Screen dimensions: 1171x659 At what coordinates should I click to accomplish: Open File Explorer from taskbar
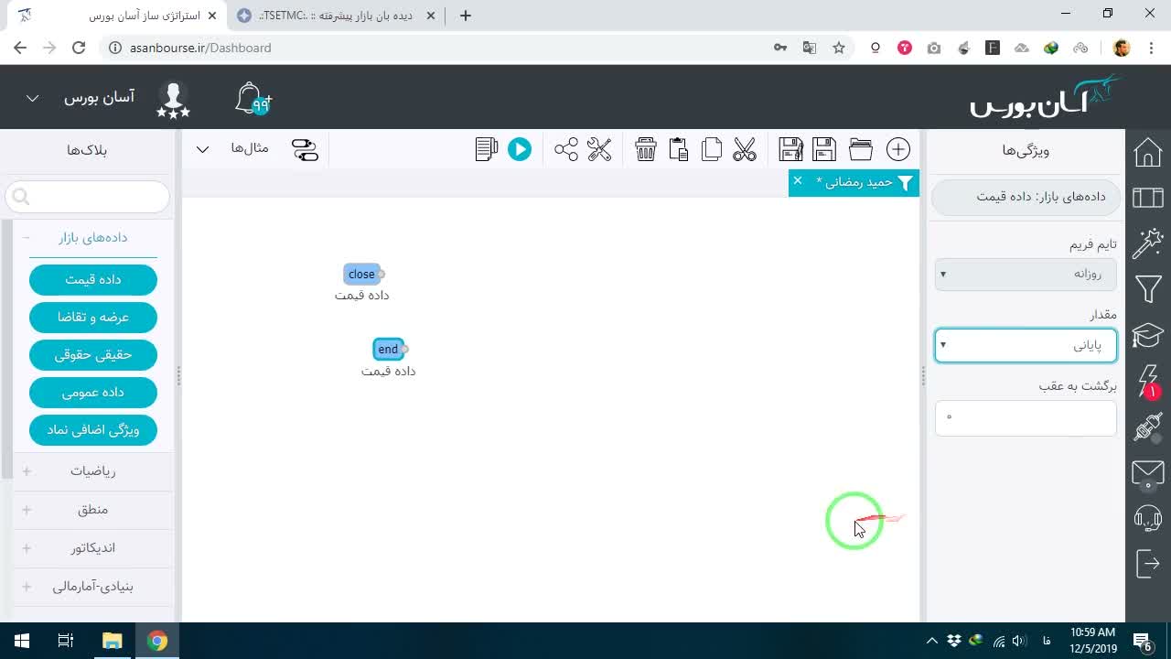pyautogui.click(x=112, y=641)
